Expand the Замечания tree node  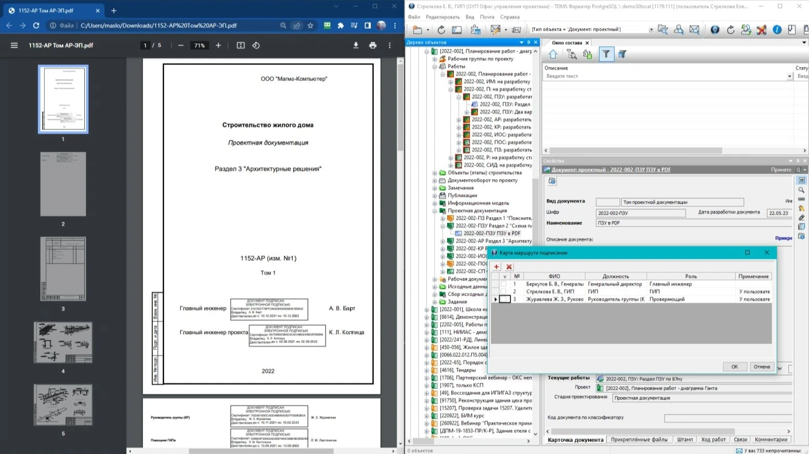click(435, 188)
